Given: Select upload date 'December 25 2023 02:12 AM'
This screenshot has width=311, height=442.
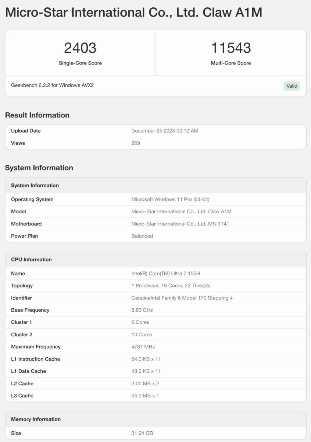Looking at the screenshot, I should pos(165,131).
